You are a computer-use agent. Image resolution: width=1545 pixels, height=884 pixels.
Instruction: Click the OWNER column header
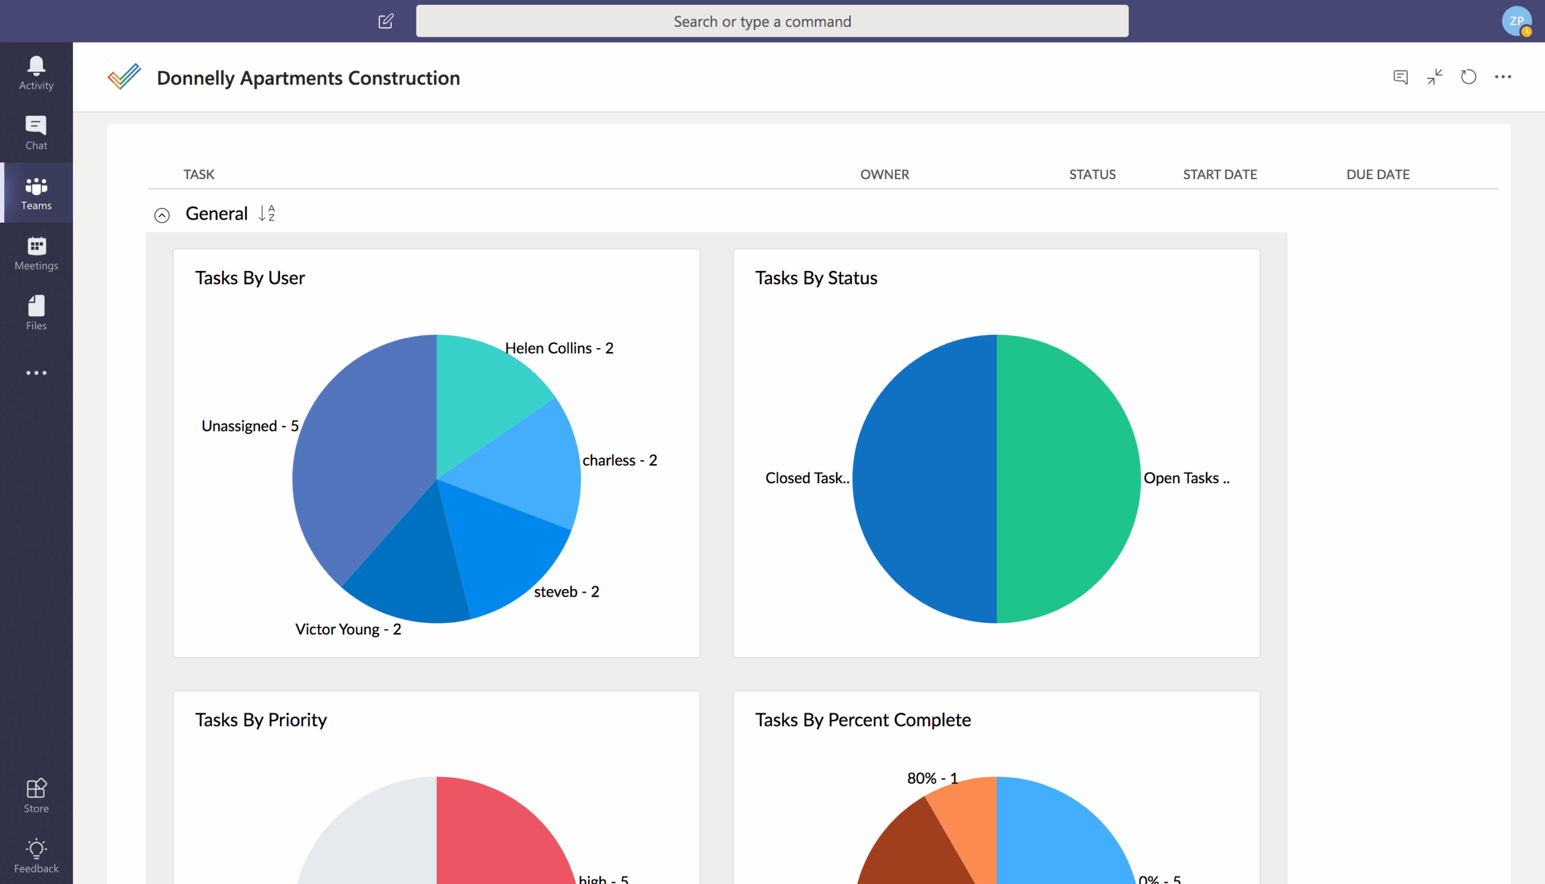point(884,174)
